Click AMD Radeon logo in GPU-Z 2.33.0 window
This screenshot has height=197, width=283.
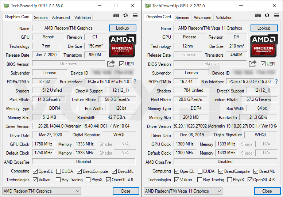tap(122, 46)
